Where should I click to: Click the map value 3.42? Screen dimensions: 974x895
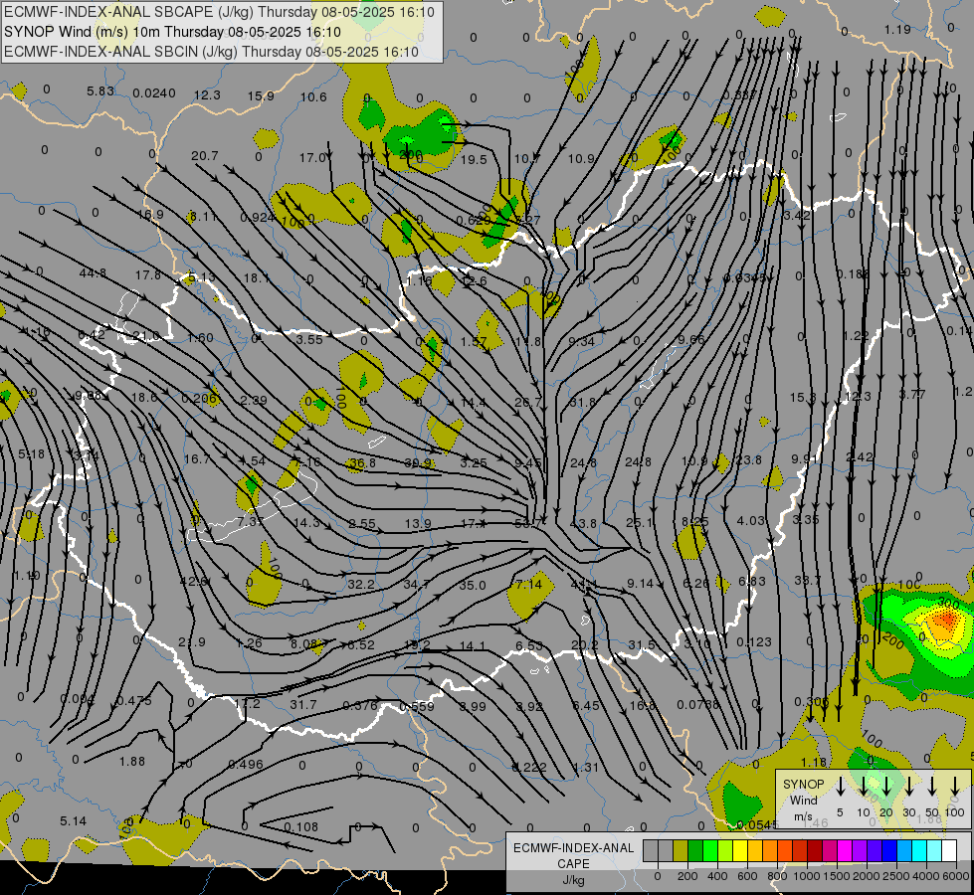click(797, 216)
